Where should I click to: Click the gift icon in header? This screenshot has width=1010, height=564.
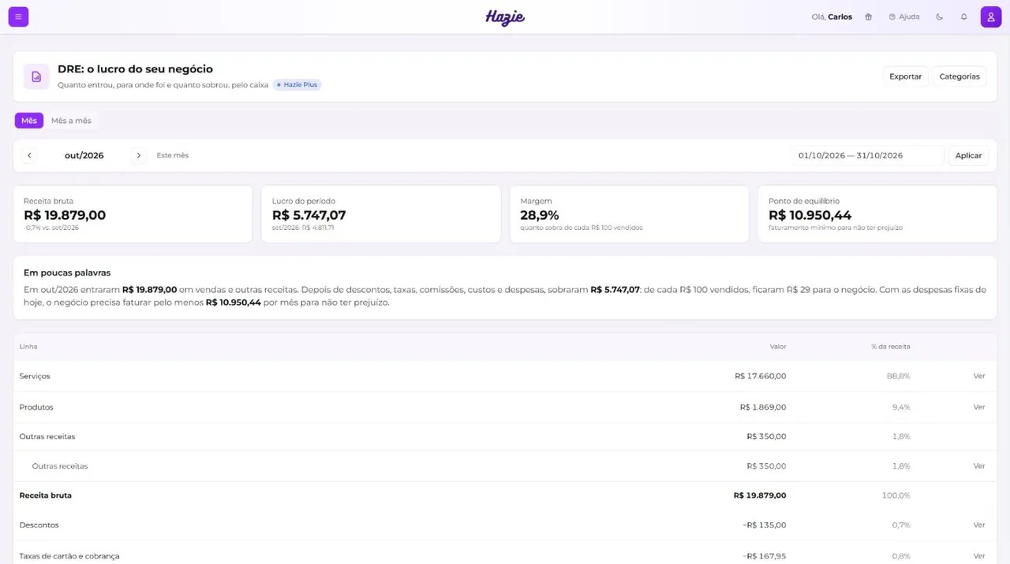point(868,17)
